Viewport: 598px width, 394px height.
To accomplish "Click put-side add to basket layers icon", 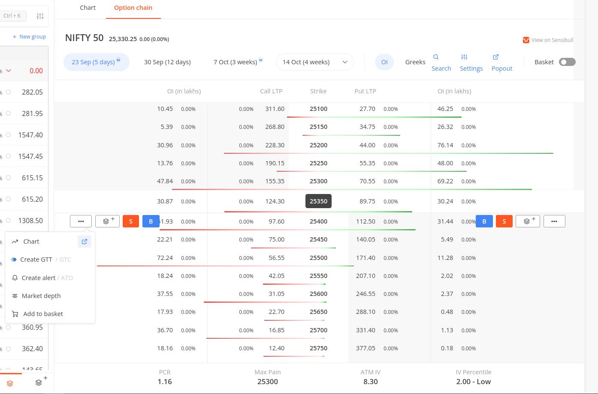I will coord(528,221).
